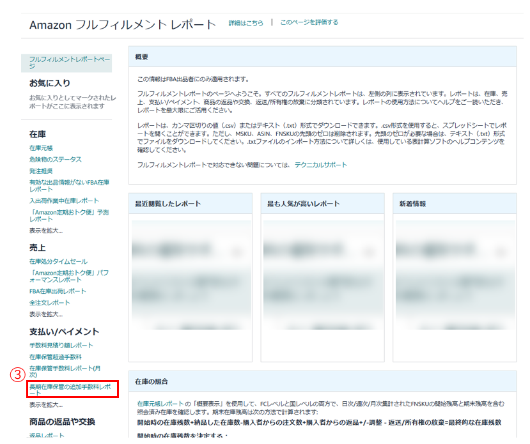Open 「Amazon定期おトク便」パフォーマンスレポート

69,276
